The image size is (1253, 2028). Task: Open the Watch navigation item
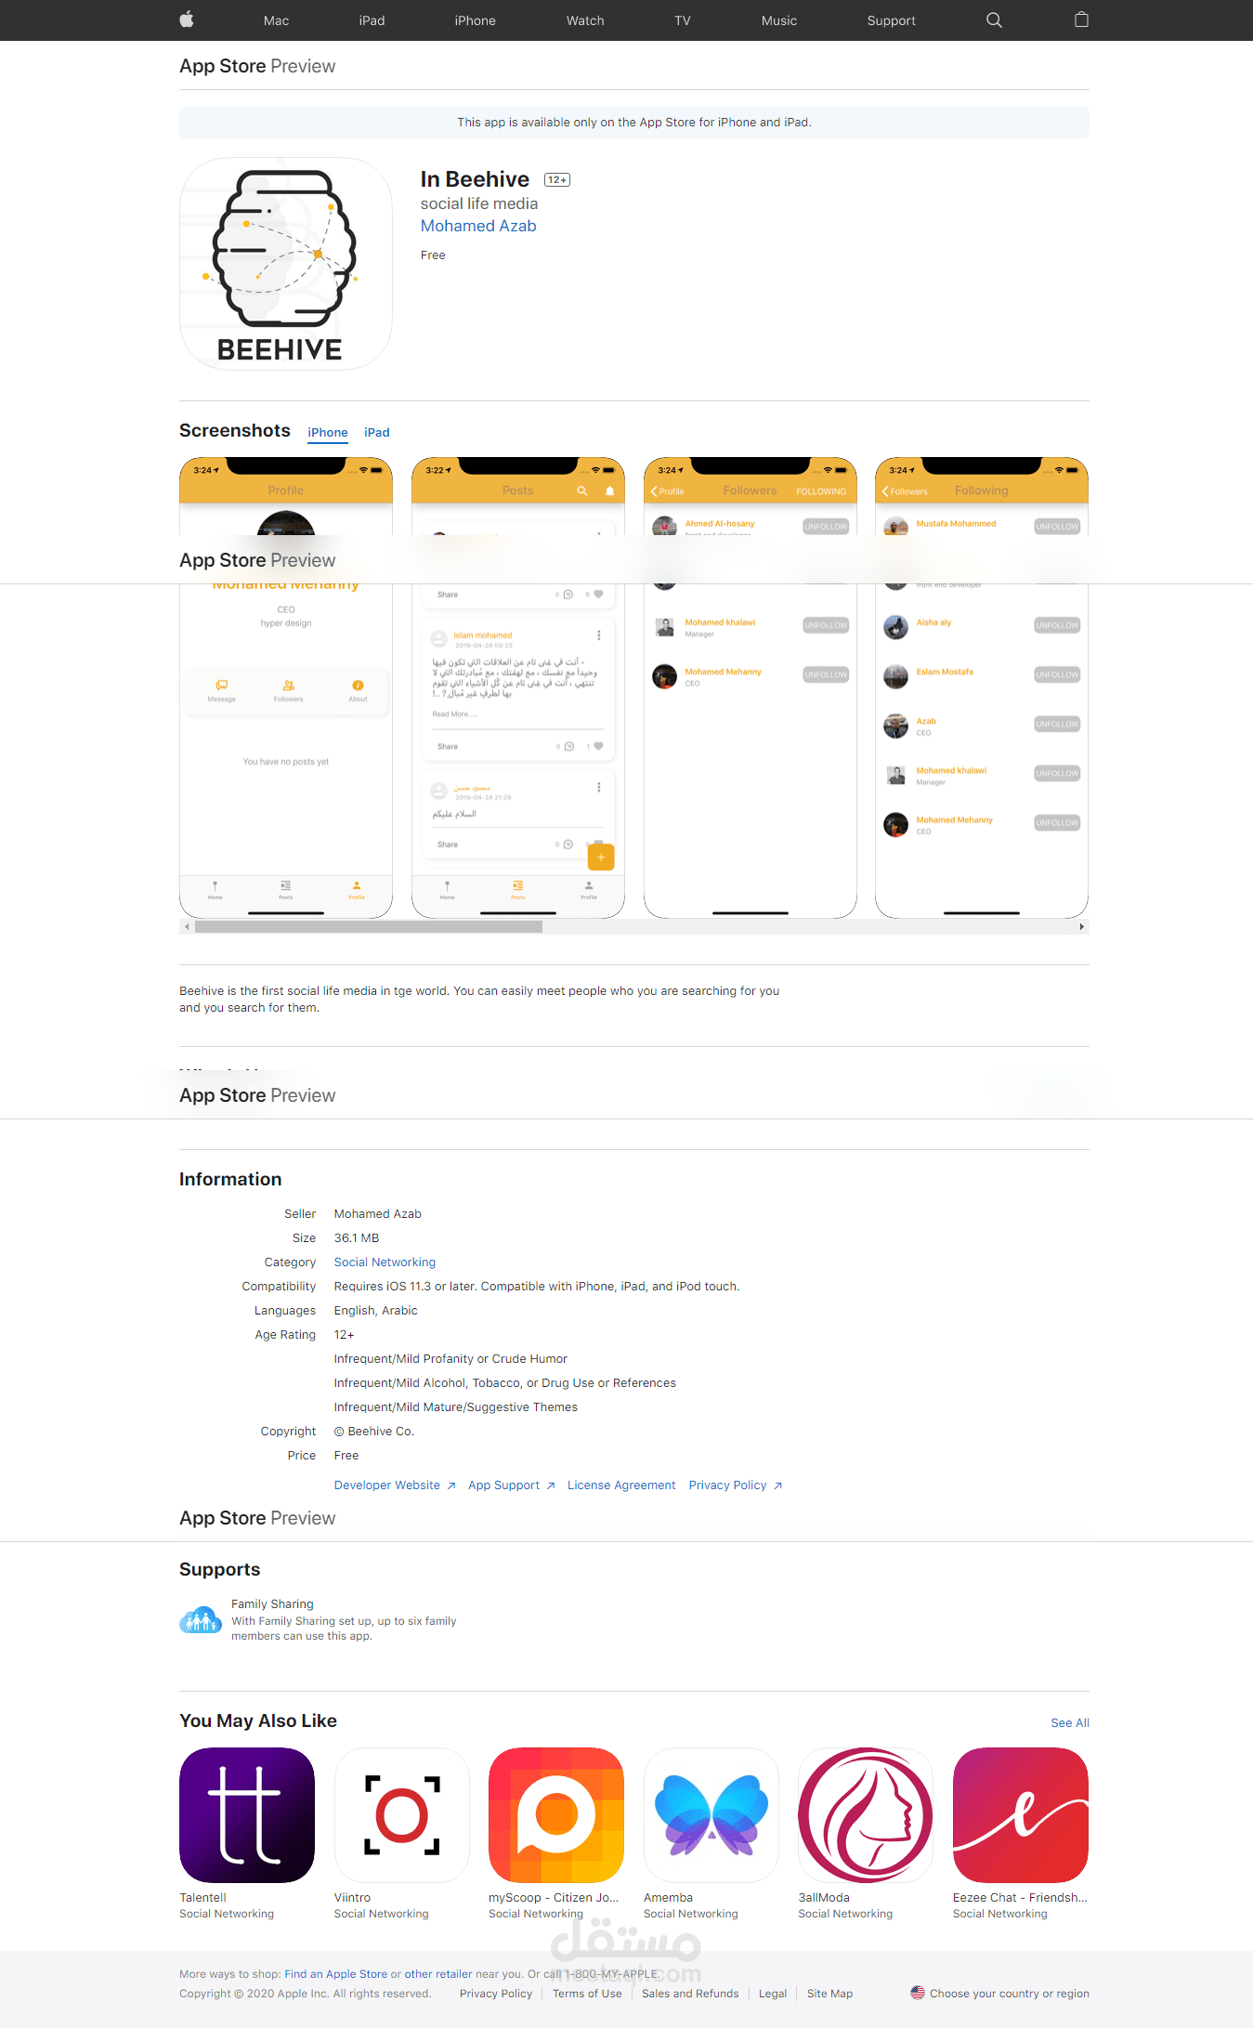point(585,20)
